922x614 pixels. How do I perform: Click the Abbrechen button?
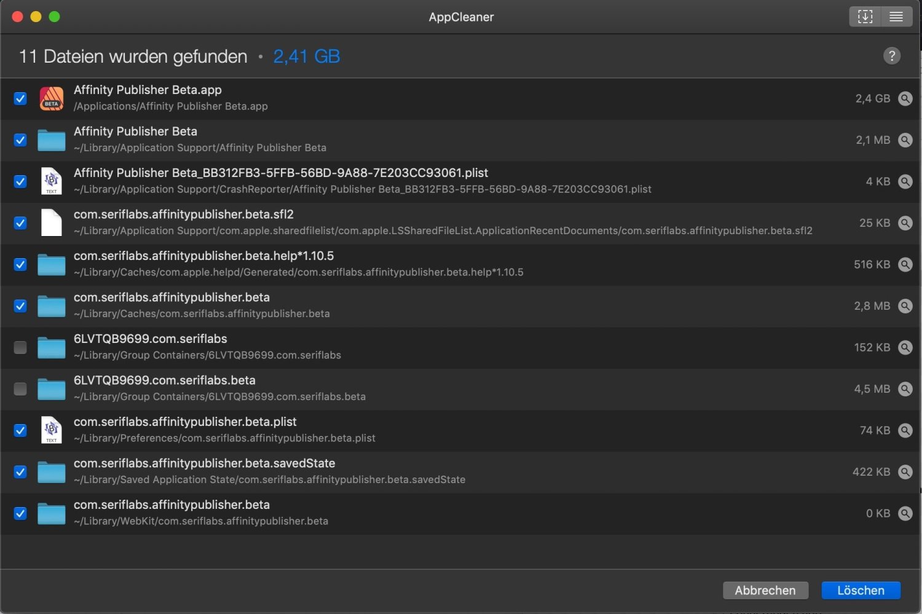[x=765, y=590]
